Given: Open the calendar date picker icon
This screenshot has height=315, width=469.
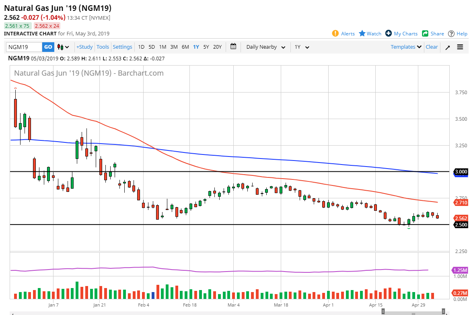Looking at the screenshot, I should pyautogui.click(x=233, y=47).
